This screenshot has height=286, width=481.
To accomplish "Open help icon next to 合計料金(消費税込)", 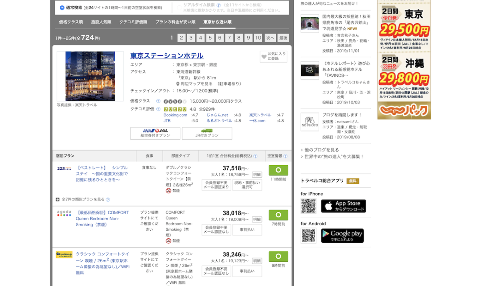I will [x=255, y=156].
